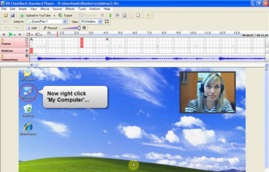Toggle the Frames track lock icon
Screen dimensions: 269x172
(2, 40)
